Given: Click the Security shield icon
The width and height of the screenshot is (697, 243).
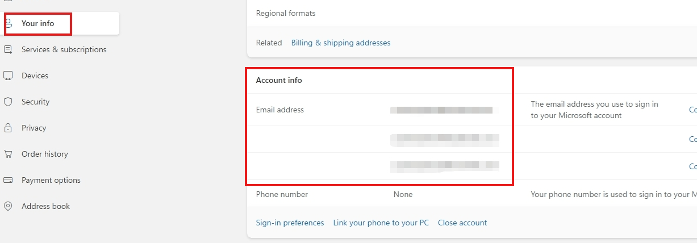Looking at the screenshot, I should (8, 102).
